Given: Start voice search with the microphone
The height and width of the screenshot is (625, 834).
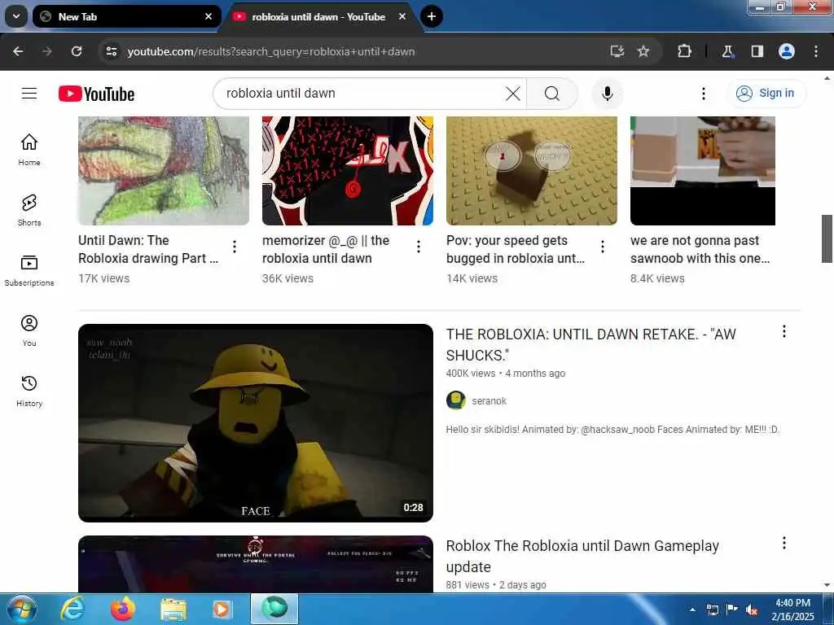Looking at the screenshot, I should click(x=607, y=94).
